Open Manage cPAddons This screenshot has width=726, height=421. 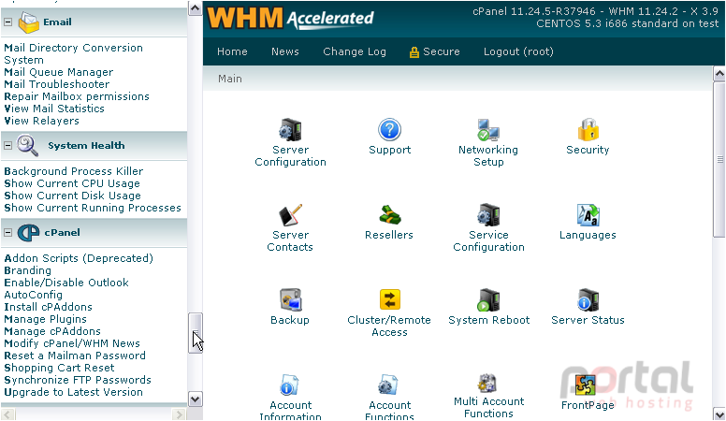coord(51,331)
